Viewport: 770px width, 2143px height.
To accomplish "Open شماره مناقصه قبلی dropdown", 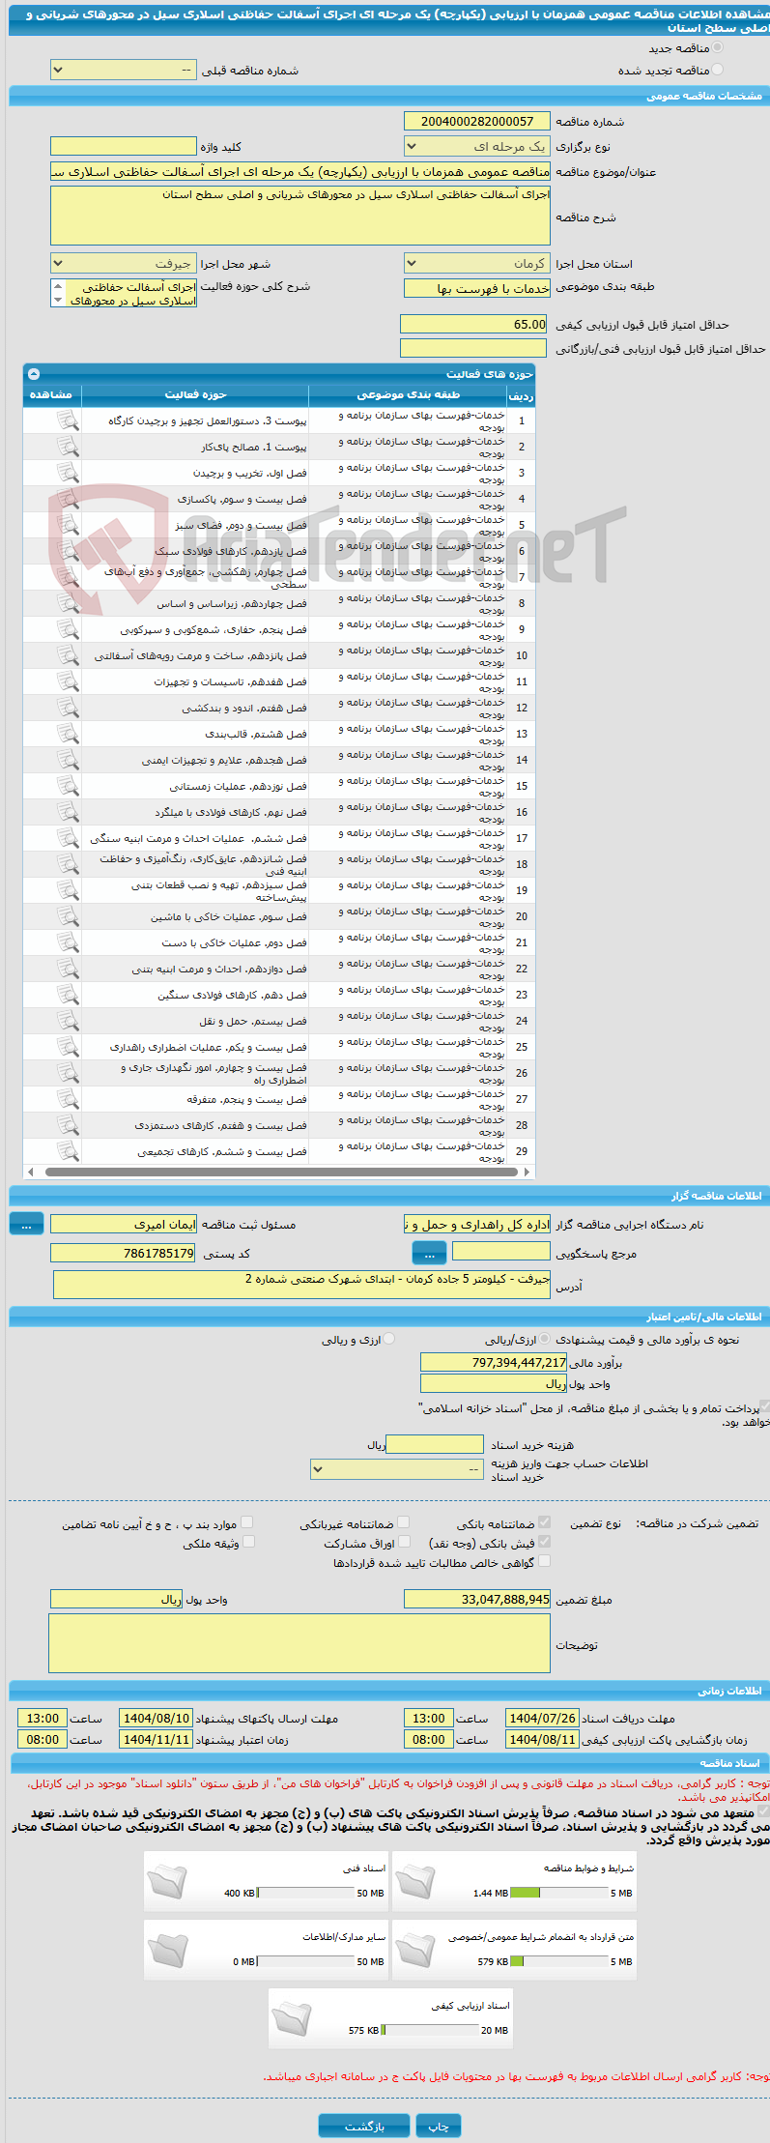I will [124, 70].
